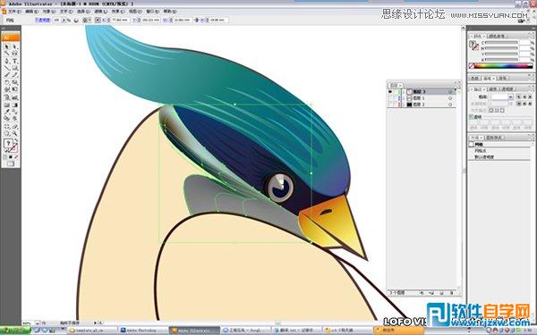537x335 pixels.
Task: Select the Pen tool
Action: tap(6, 61)
